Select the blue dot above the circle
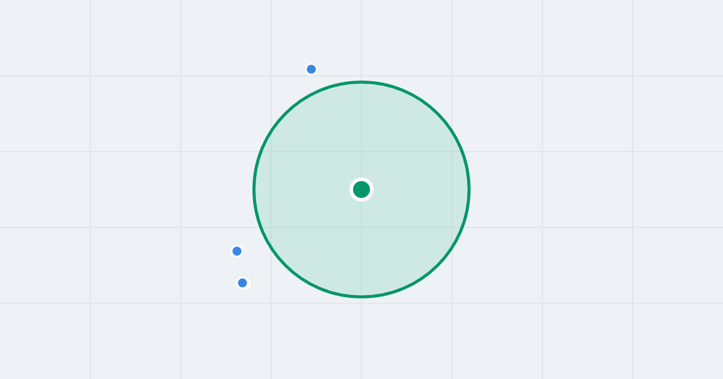The width and height of the screenshot is (723, 379). pyautogui.click(x=311, y=69)
